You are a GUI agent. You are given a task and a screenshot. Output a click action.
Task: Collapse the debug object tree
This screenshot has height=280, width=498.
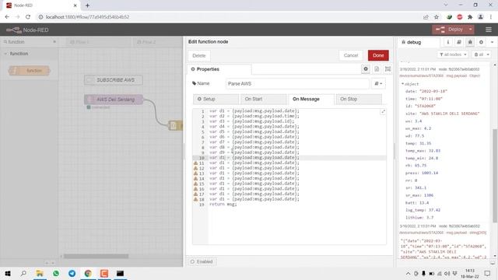coord(403,84)
